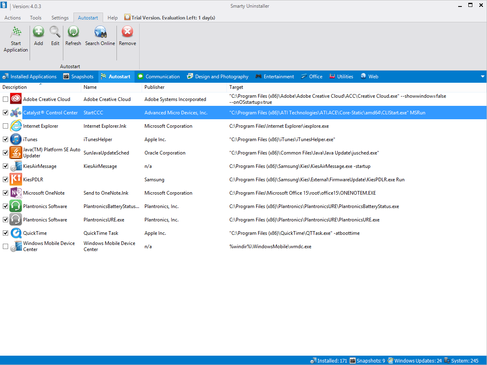
Task: Click the iTunes music note icon
Action: tap(16, 140)
